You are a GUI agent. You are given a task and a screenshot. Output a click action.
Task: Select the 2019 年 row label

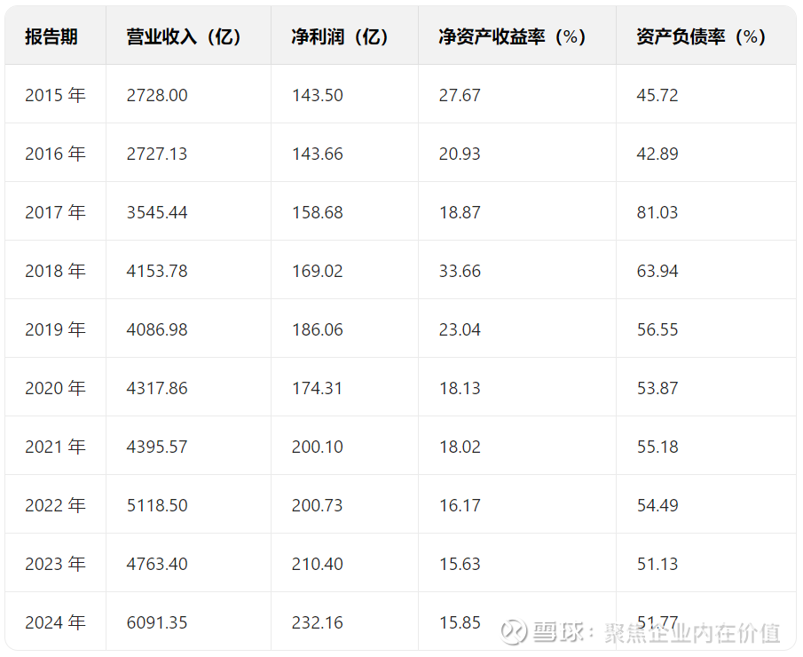point(55,329)
